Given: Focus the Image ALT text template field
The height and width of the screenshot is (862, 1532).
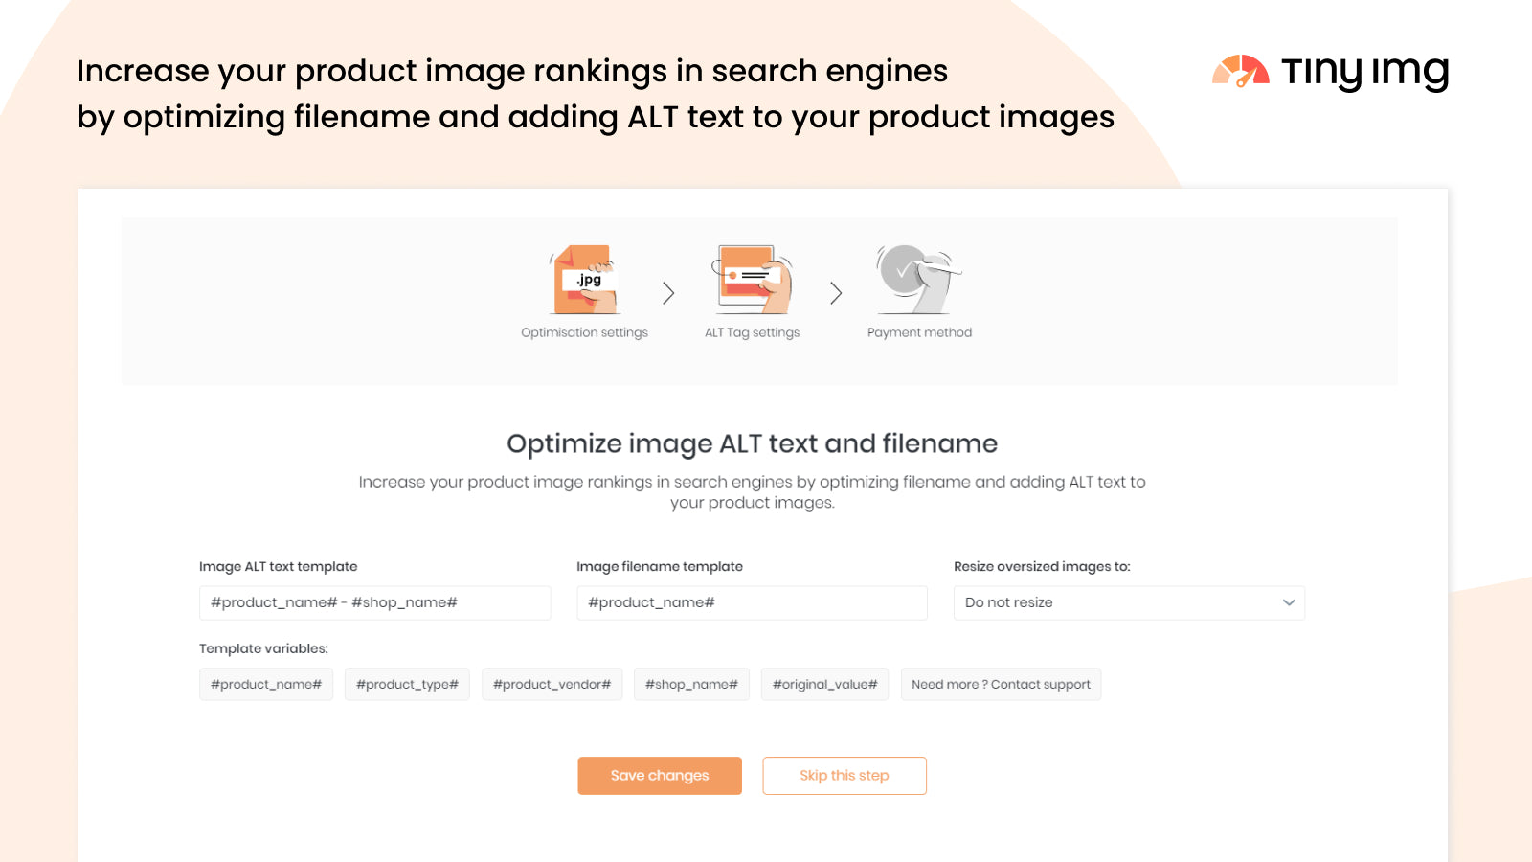Looking at the screenshot, I should 374,603.
